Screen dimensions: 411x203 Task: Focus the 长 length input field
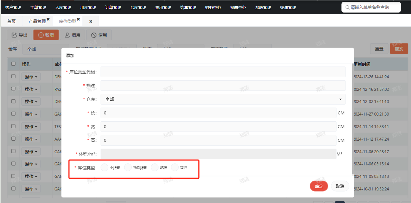tap(218, 113)
